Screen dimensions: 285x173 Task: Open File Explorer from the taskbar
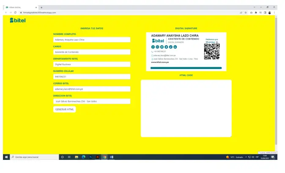point(77,157)
